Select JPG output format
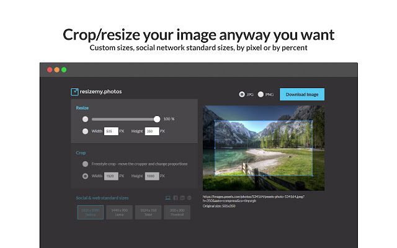Image resolution: width=397 pixels, height=248 pixels. [x=242, y=94]
